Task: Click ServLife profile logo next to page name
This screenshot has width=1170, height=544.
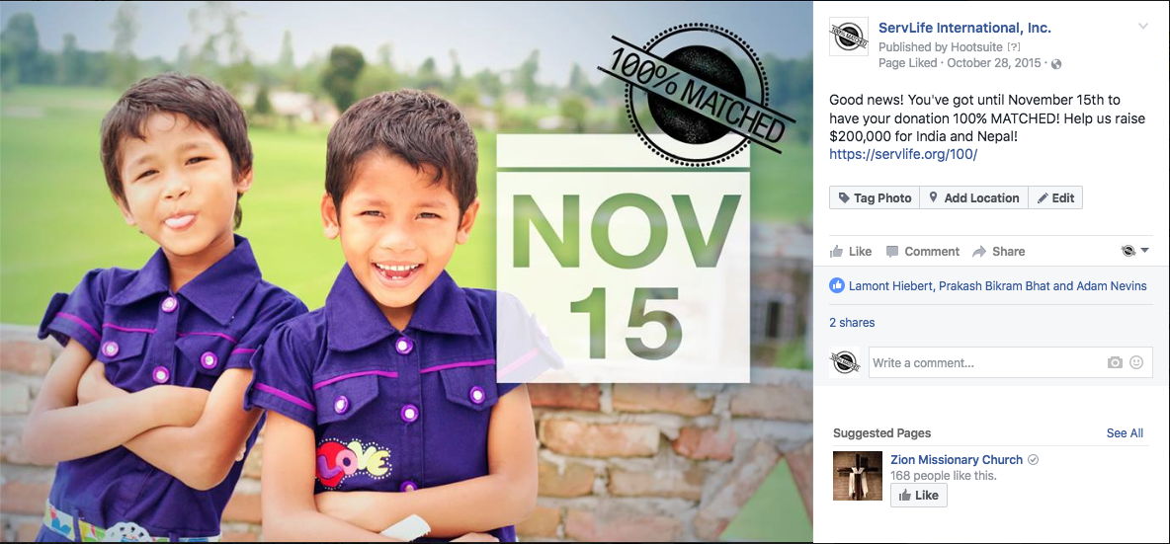Action: (849, 37)
